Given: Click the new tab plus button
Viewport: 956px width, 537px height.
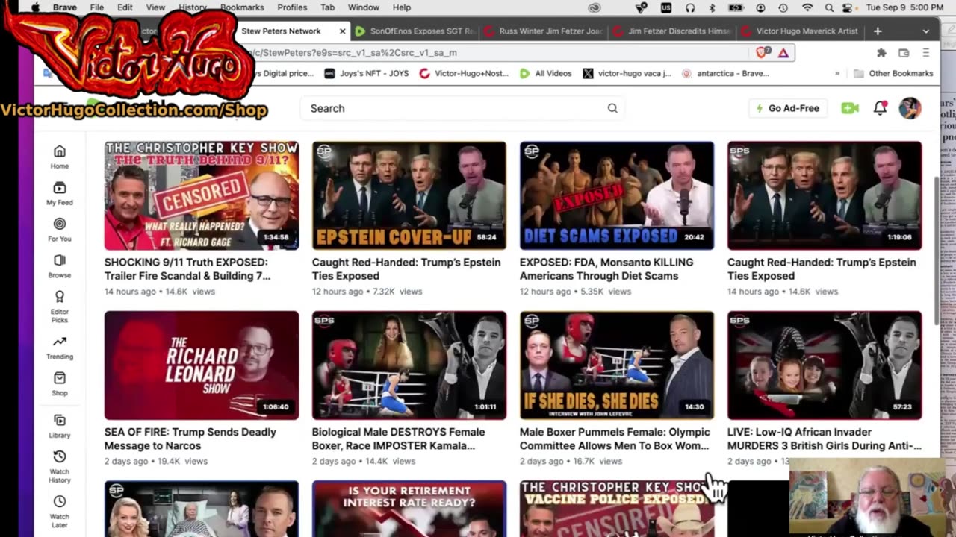Looking at the screenshot, I should (878, 31).
